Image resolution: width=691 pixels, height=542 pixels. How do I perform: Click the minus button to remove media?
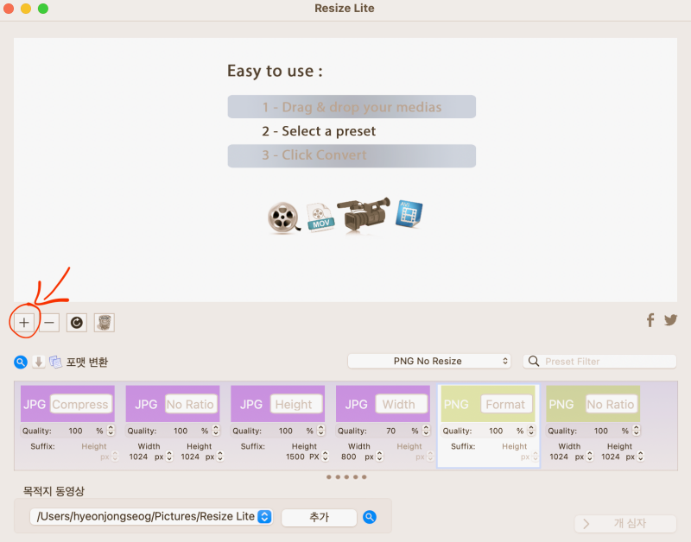coord(49,323)
